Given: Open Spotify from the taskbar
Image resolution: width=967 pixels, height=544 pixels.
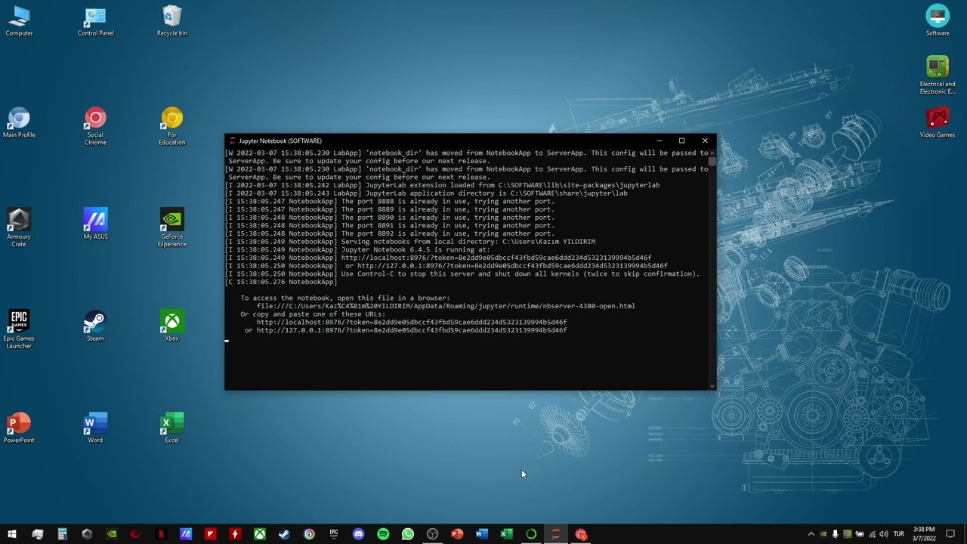Looking at the screenshot, I should click(383, 534).
